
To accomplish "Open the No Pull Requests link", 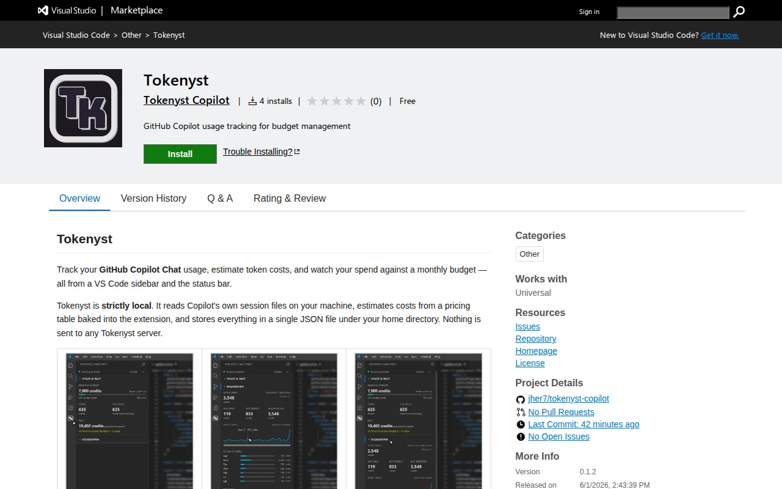I will [561, 412].
